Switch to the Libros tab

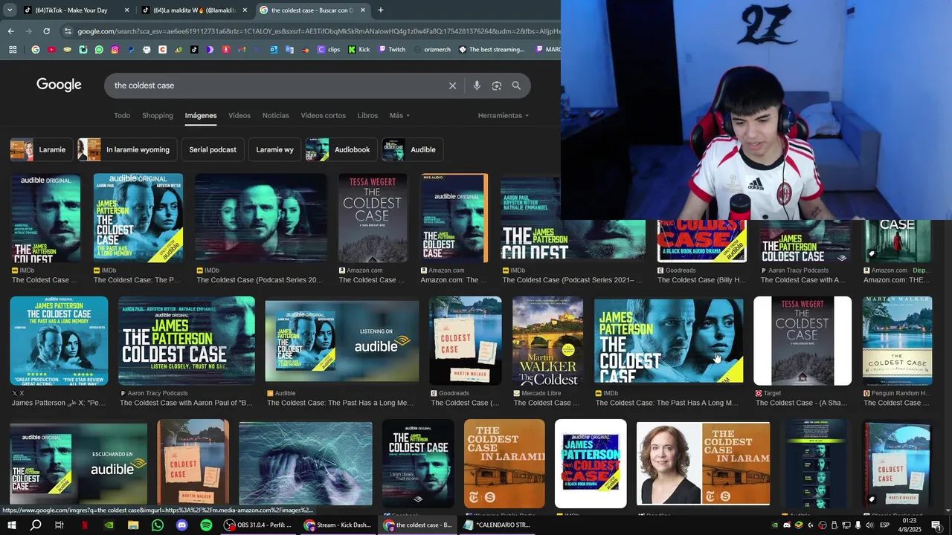tap(367, 115)
